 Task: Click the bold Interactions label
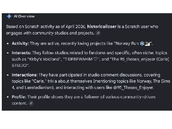point(25,75)
